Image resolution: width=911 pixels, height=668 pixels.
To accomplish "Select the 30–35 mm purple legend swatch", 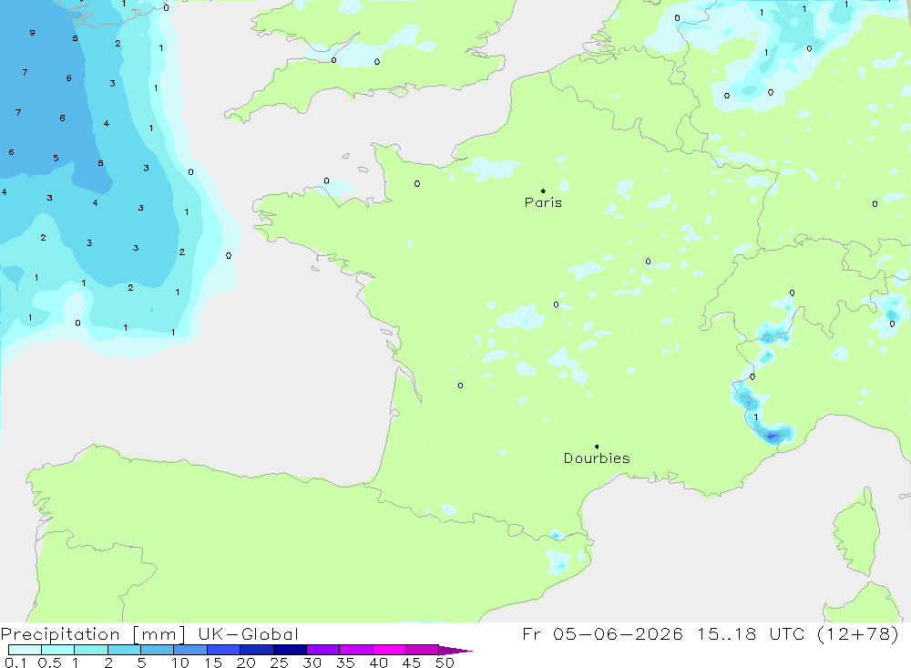I will pos(323,650).
